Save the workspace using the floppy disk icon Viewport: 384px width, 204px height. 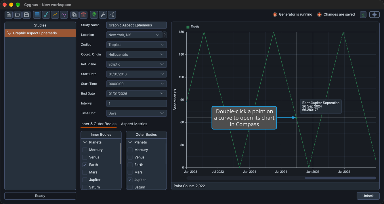(26, 15)
